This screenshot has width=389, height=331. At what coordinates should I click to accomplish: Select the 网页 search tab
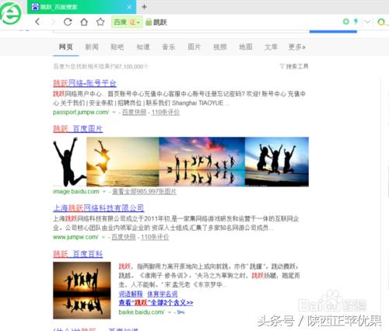[66, 47]
